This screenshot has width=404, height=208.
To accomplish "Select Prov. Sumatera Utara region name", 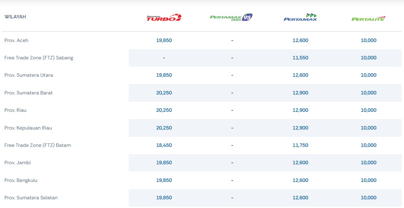I will click(29, 75).
